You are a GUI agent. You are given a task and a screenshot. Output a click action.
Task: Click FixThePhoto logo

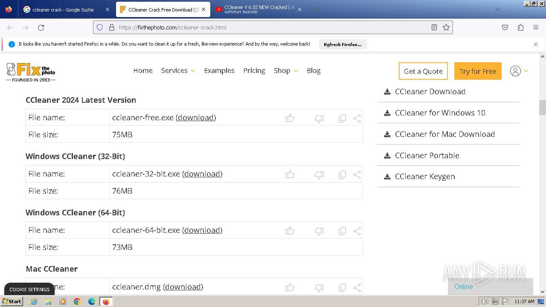(x=31, y=72)
